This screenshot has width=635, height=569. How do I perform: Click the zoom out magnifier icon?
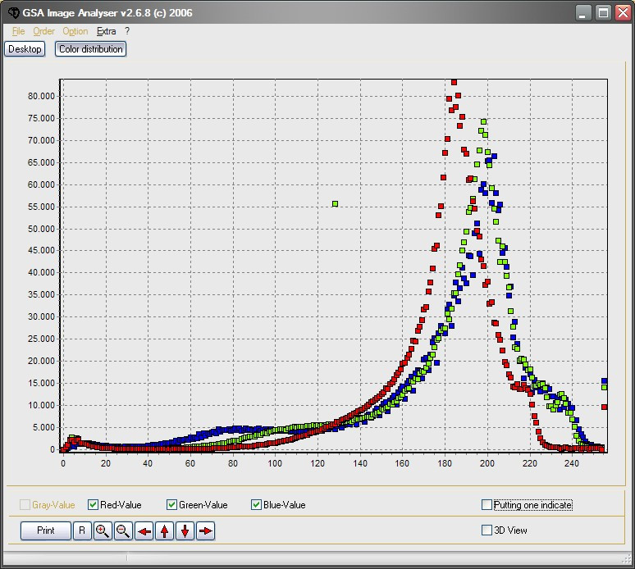click(x=123, y=531)
